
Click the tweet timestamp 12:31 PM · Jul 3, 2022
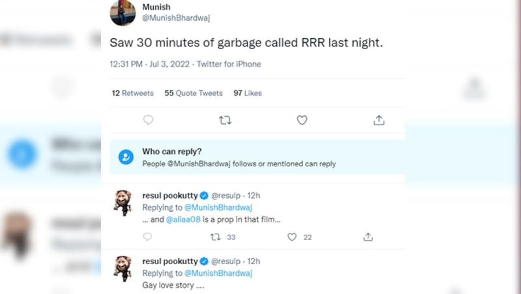coord(149,64)
